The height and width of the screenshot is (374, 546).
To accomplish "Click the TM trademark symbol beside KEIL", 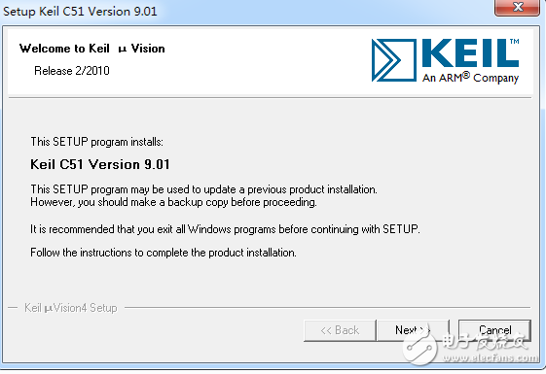I will [515, 42].
